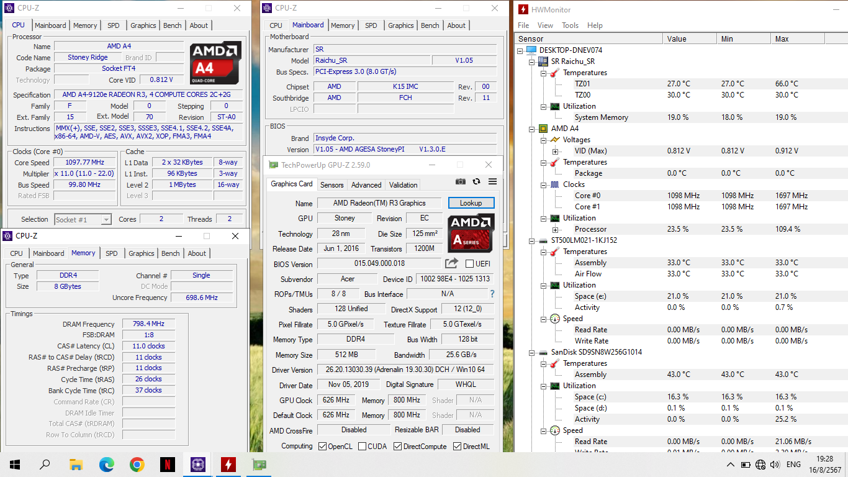The image size is (848, 477).
Task: Click the CPU chip icon beside AMD A4
Action: pos(543,128)
